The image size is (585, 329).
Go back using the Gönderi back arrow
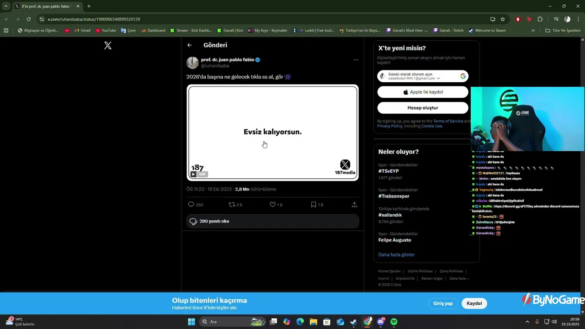click(190, 45)
